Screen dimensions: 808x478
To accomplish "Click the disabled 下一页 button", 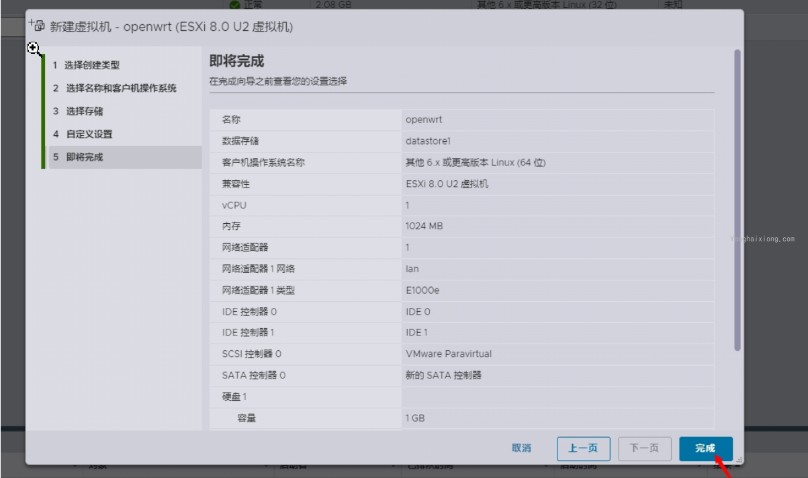I will (x=644, y=448).
